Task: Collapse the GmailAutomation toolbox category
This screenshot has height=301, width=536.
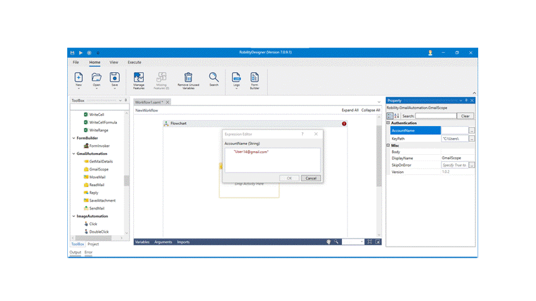Action: (x=74, y=154)
